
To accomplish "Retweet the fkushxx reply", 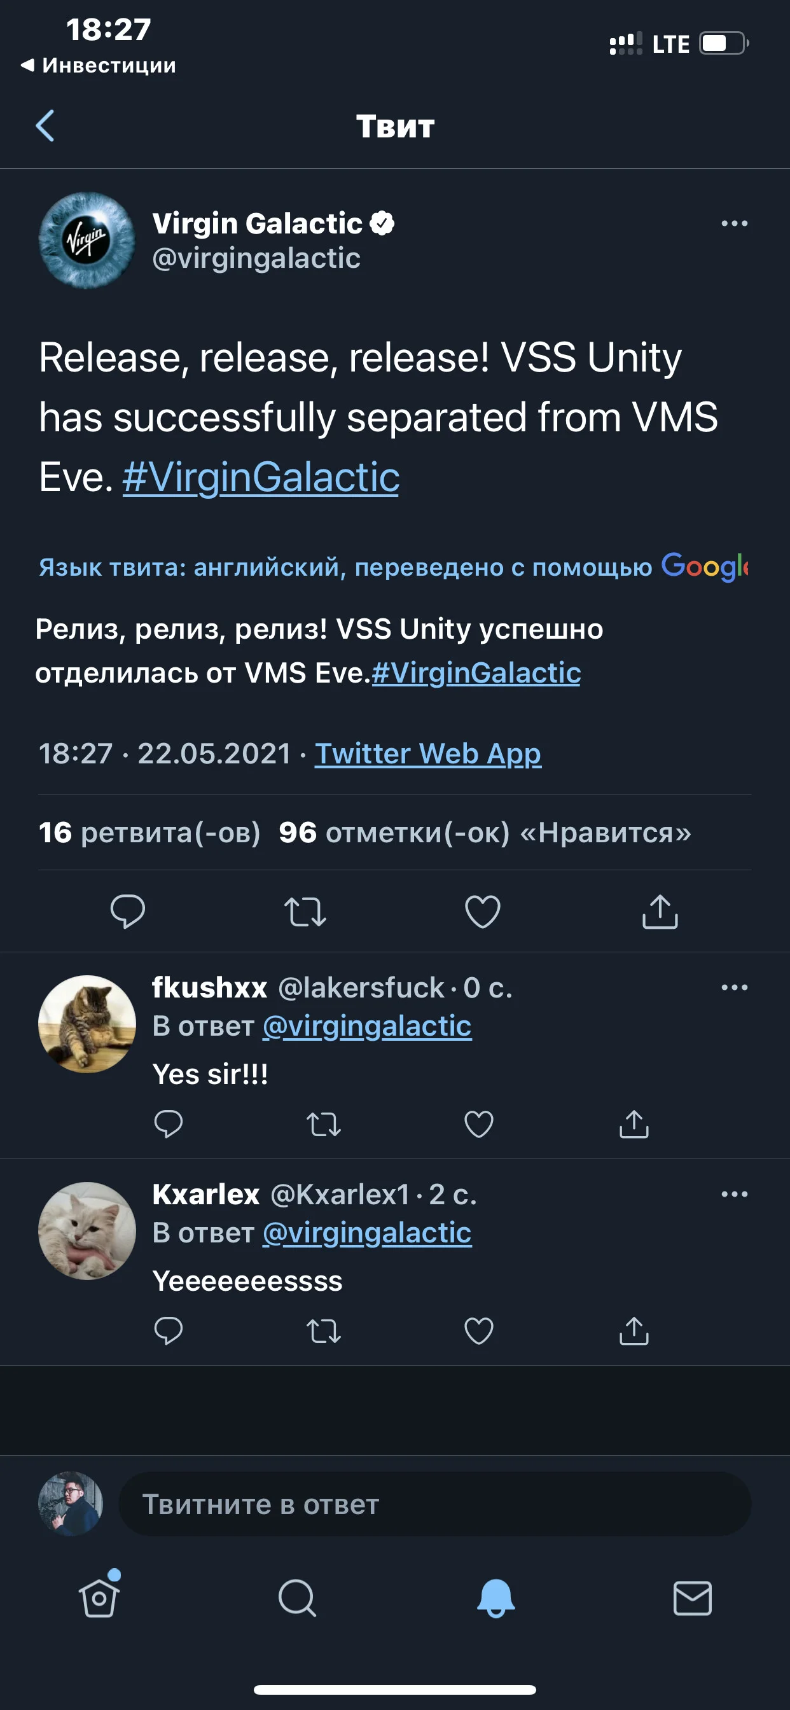I will pyautogui.click(x=324, y=1125).
